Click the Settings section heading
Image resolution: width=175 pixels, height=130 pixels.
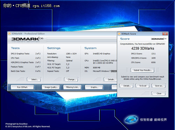(54, 48)
